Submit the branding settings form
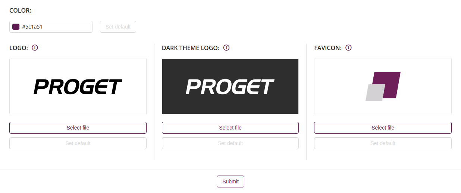 (230, 181)
